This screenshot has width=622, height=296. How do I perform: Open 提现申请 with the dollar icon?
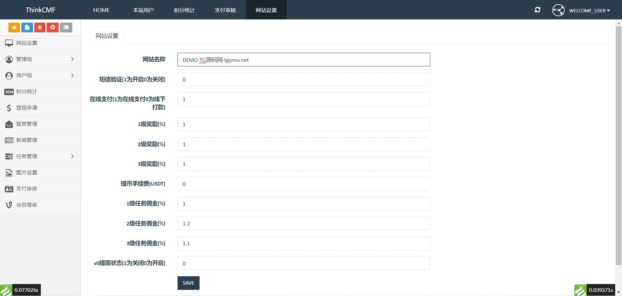(27, 108)
